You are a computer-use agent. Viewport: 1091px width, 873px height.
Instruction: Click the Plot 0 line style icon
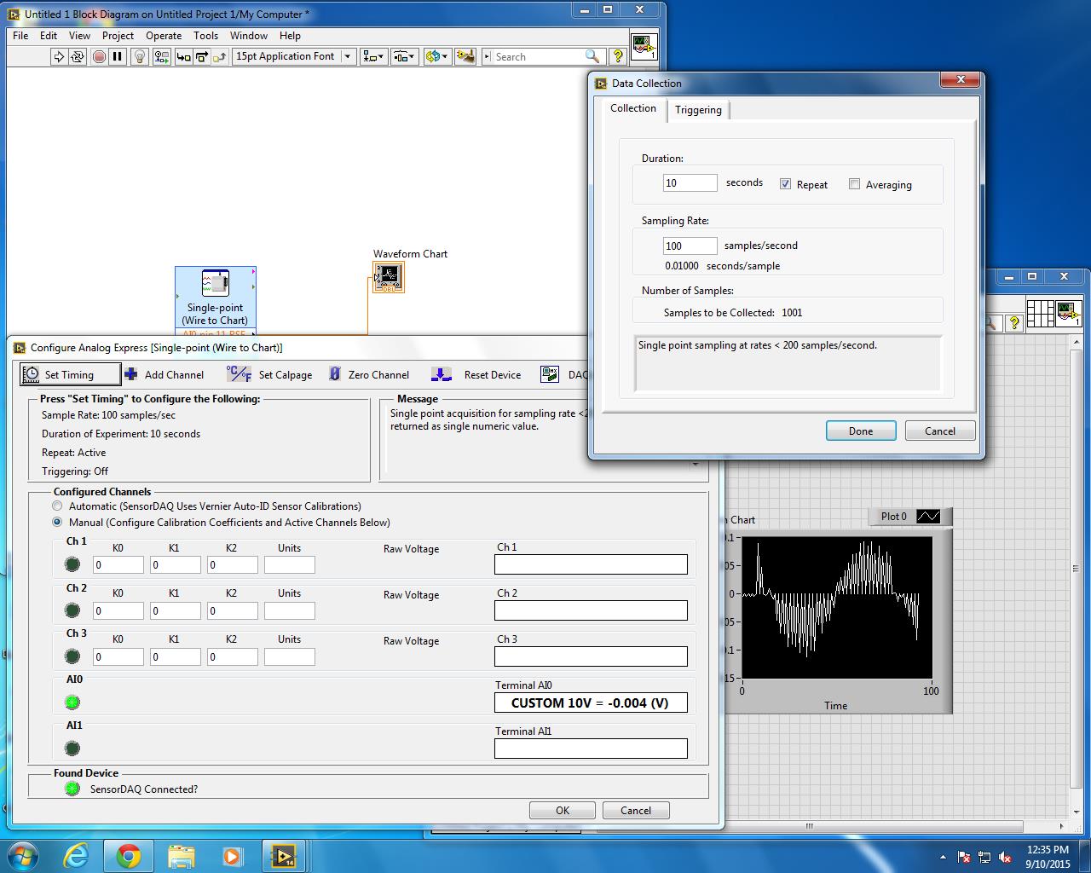[x=927, y=516]
